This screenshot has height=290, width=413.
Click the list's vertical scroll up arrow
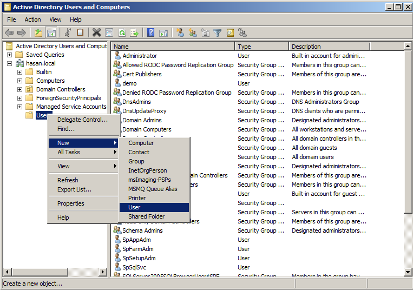[x=408, y=46]
